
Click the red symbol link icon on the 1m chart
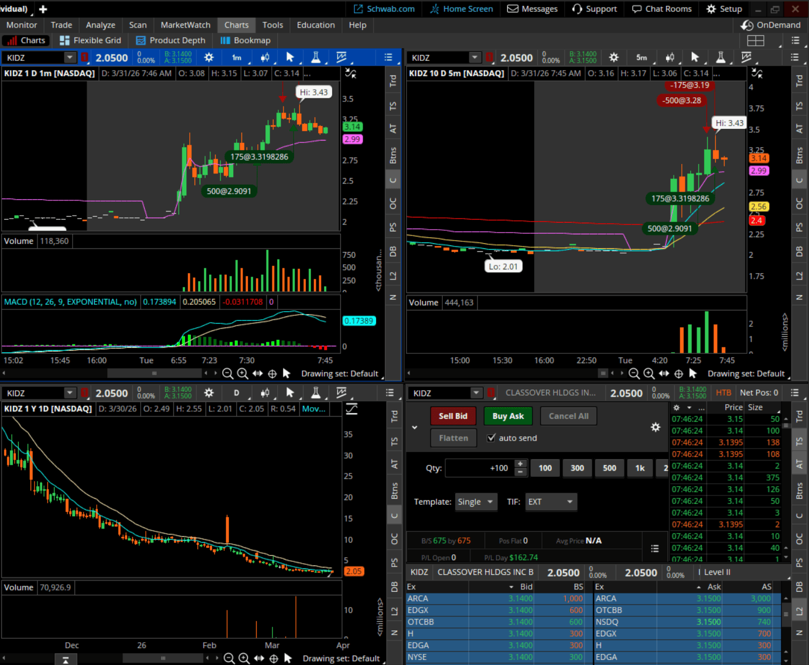[84, 57]
